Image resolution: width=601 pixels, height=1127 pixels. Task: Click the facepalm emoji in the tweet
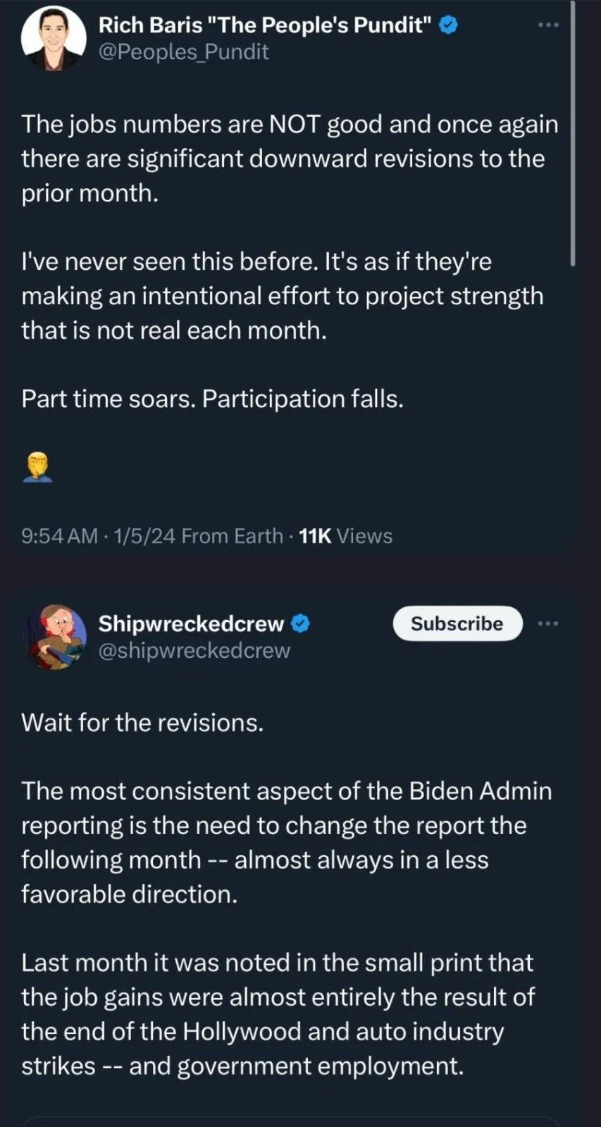(x=37, y=467)
